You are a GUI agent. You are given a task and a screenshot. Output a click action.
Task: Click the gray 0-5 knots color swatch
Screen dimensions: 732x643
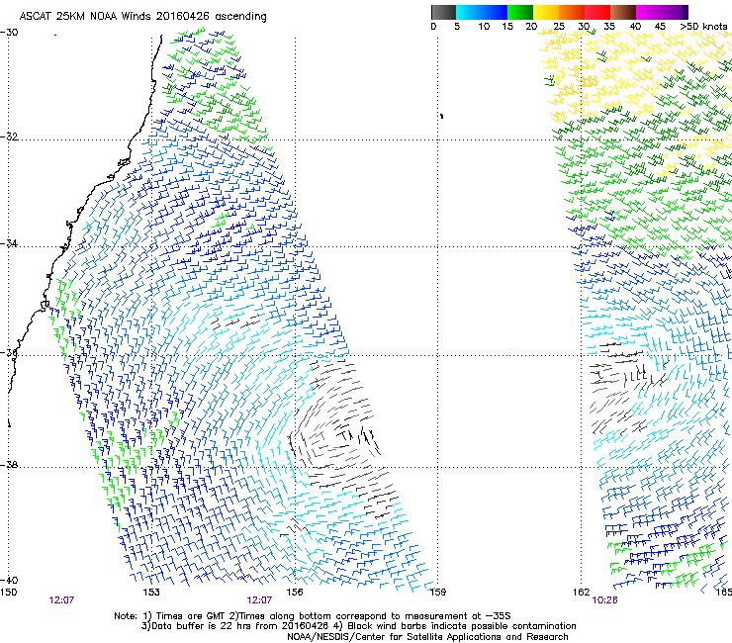click(443, 12)
